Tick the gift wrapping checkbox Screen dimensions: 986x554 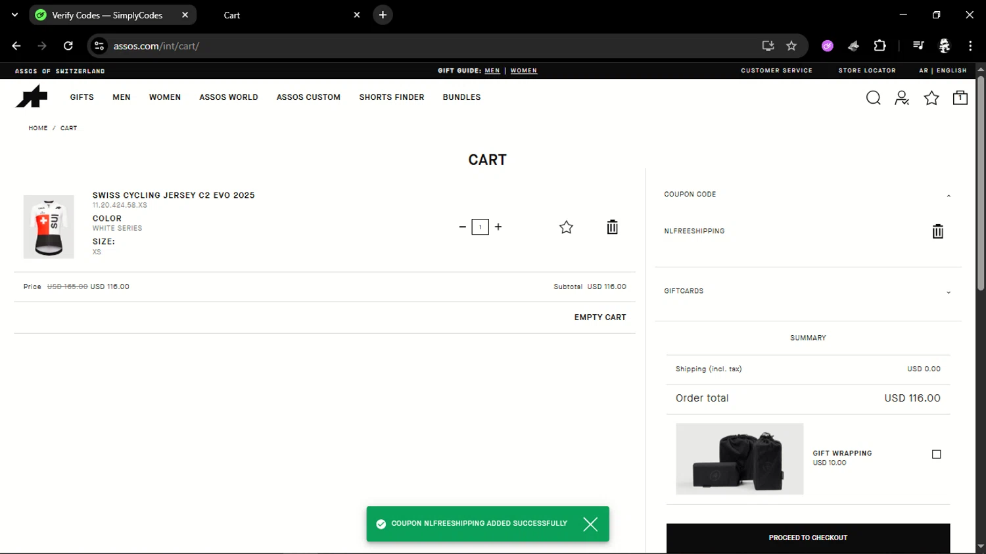[937, 454]
